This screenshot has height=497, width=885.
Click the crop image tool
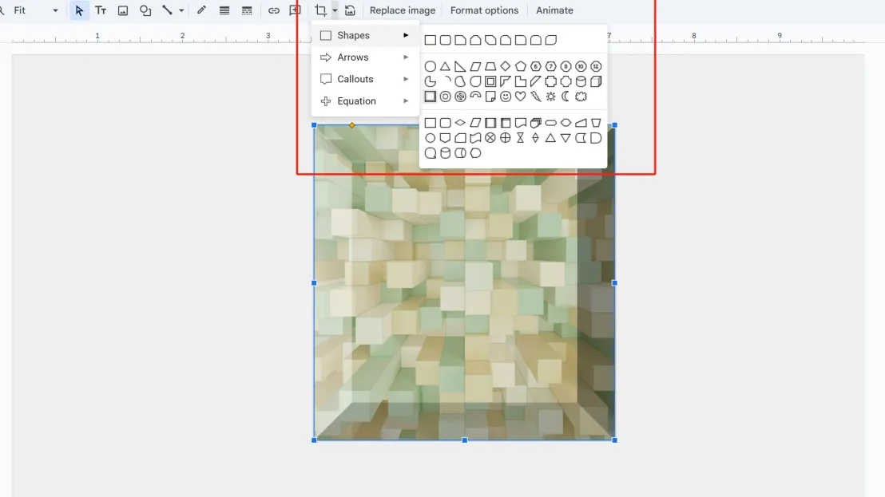coord(320,10)
